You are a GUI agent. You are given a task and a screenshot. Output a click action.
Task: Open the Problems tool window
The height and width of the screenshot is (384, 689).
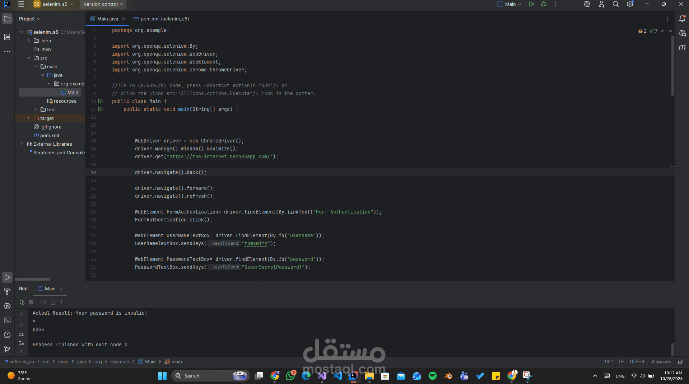[x=7, y=335]
